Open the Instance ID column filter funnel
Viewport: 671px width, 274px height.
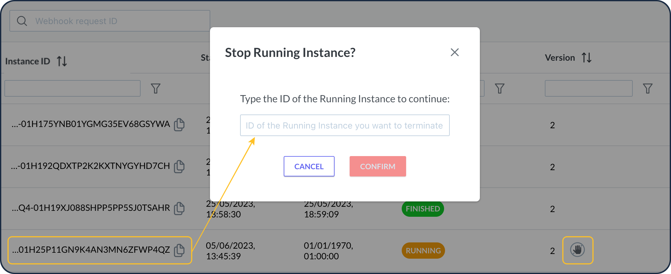point(156,89)
